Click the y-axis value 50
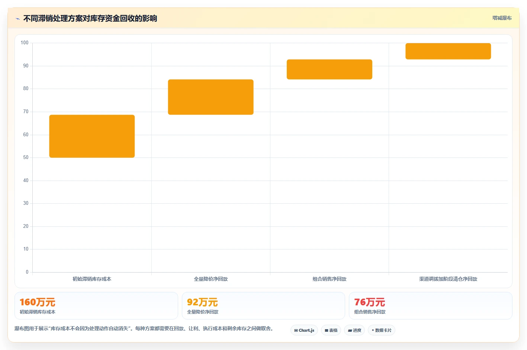This screenshot has height=350, width=527. (26, 157)
